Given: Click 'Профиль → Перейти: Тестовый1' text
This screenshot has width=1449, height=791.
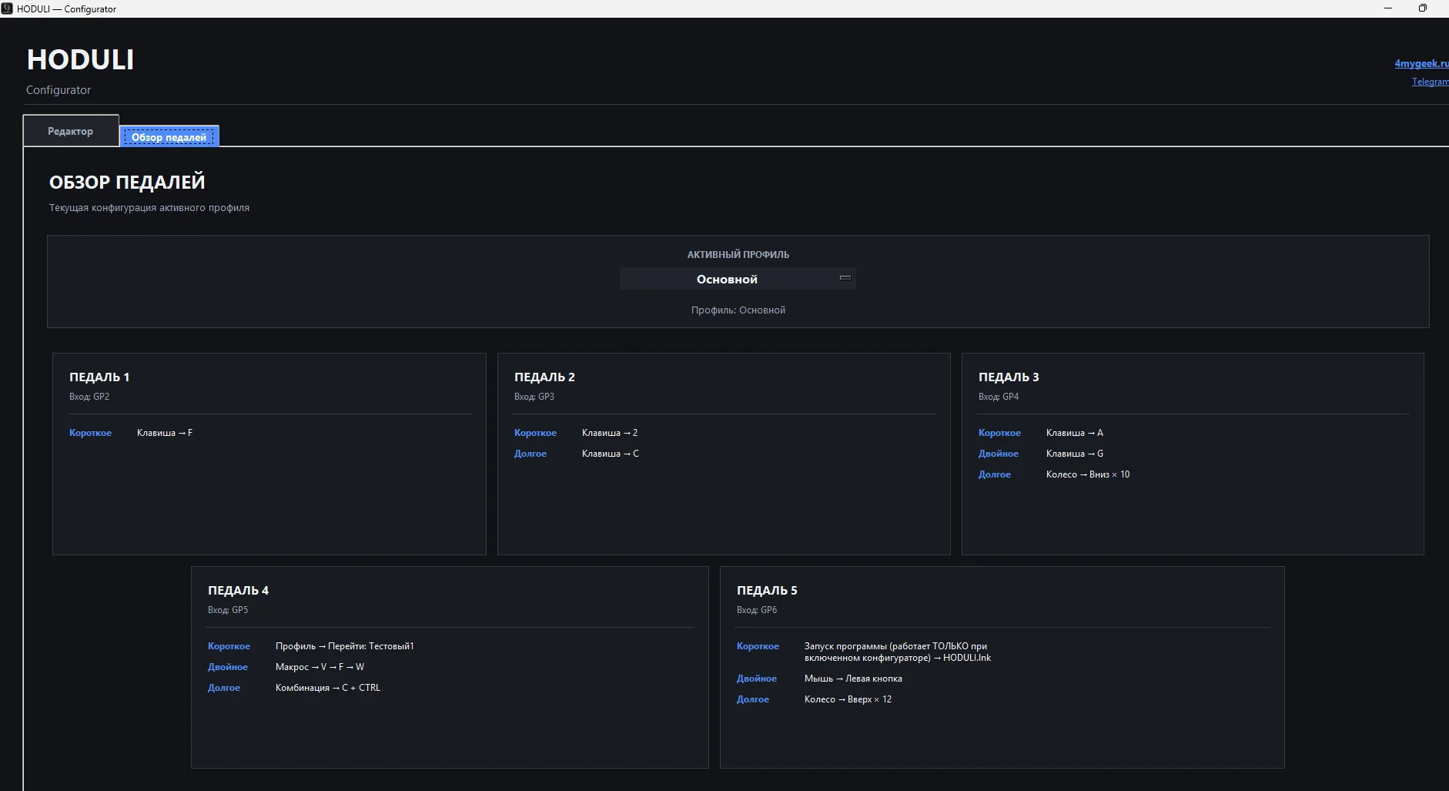Looking at the screenshot, I should tap(345, 646).
